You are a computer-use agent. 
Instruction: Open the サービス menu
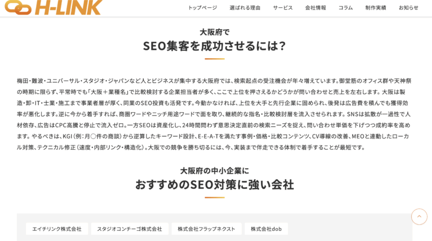(283, 8)
